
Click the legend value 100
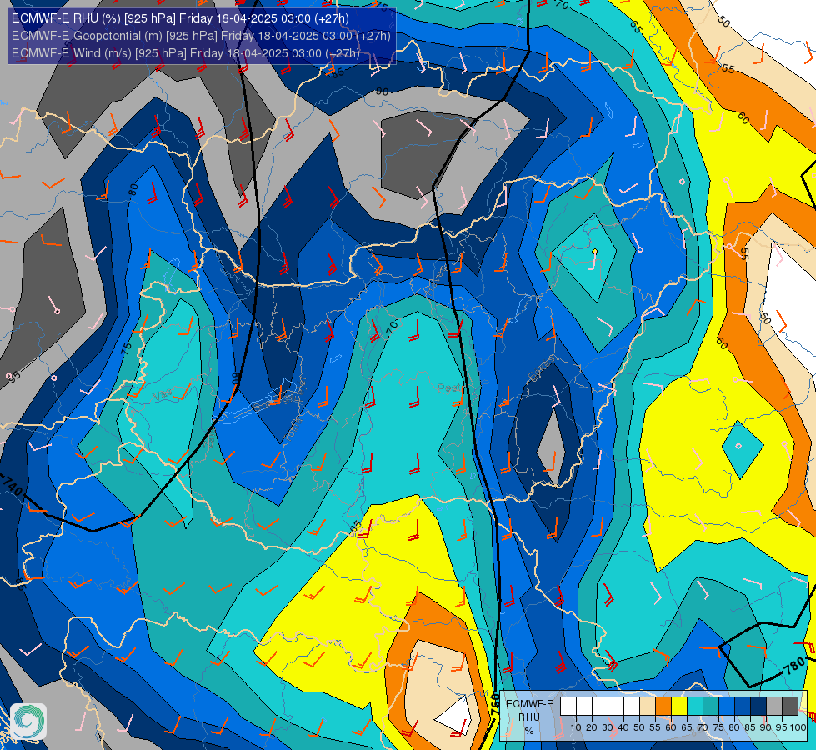click(798, 727)
